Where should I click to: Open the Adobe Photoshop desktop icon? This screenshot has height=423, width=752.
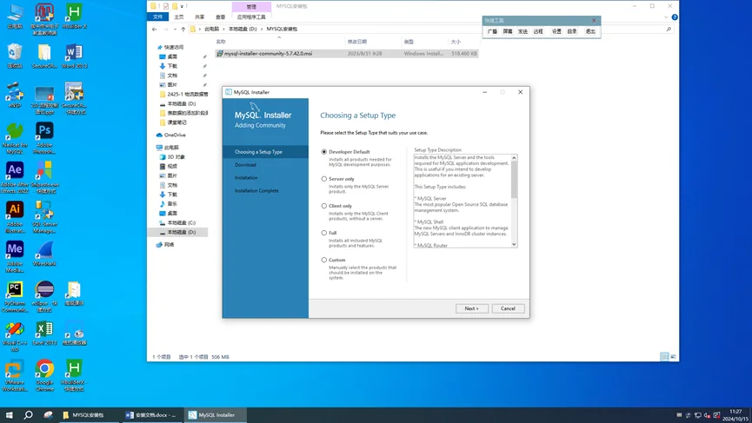(44, 138)
